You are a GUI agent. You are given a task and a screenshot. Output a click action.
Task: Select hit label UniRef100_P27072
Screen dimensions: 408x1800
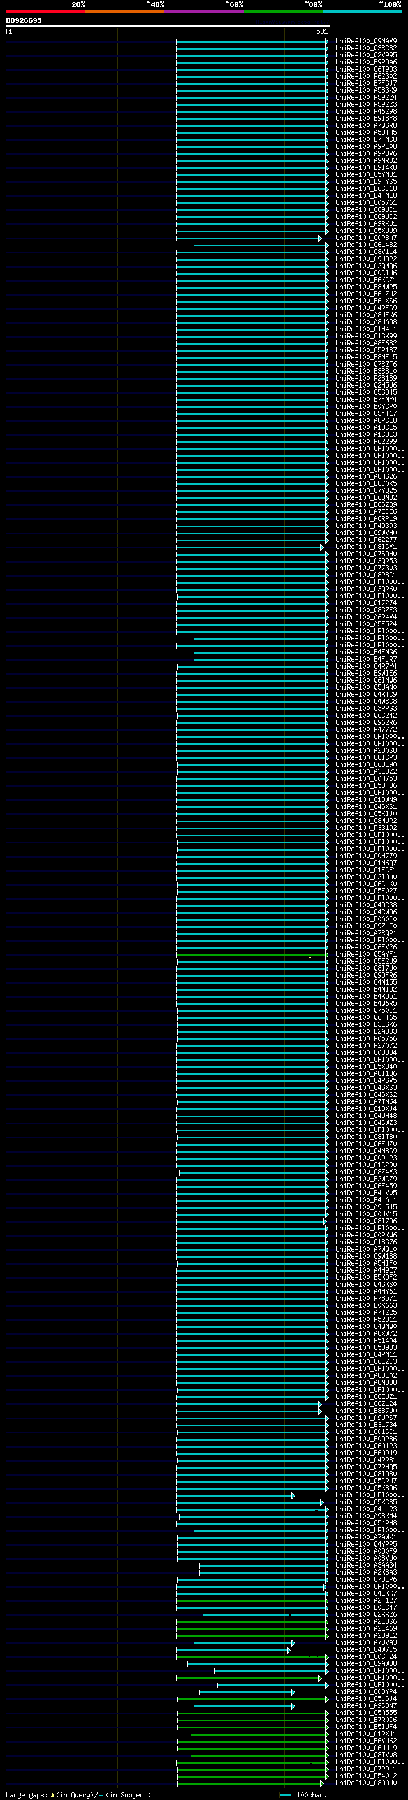point(366,1045)
